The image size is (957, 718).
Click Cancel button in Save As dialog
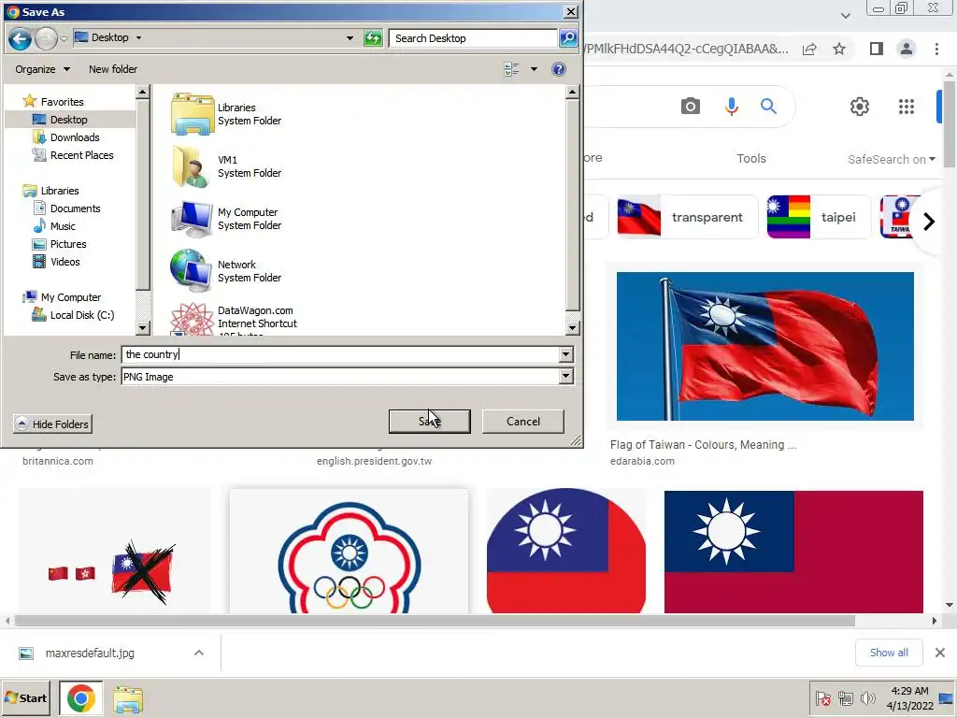click(523, 422)
